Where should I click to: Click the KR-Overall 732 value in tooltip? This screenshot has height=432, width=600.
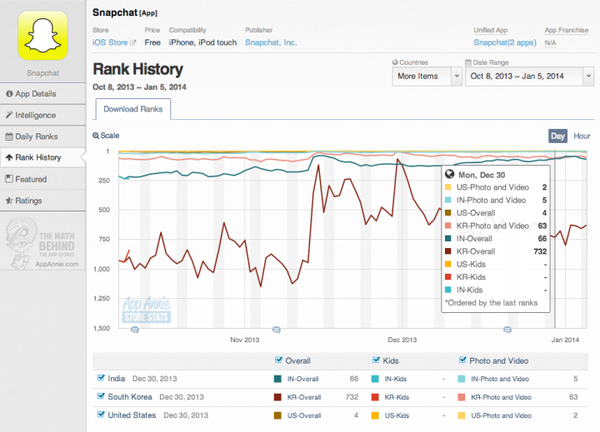[x=540, y=251]
